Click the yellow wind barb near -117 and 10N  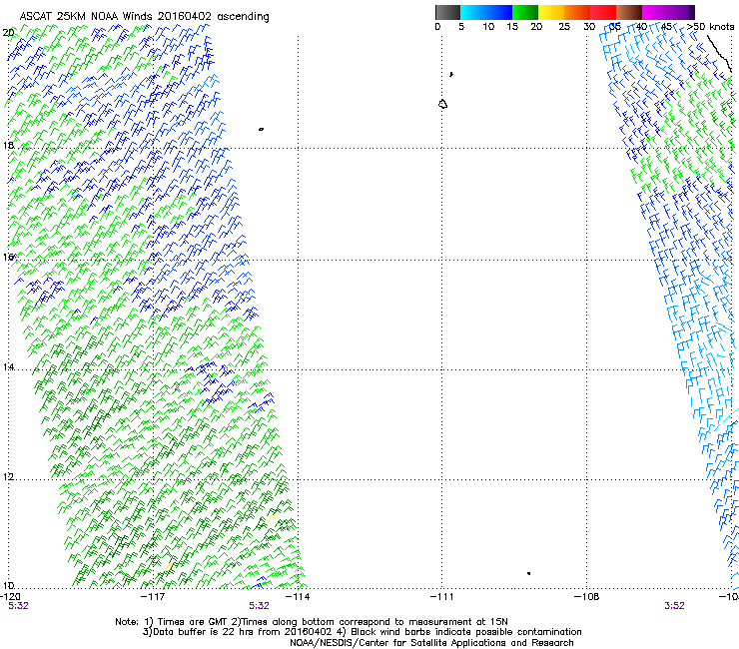tap(169, 565)
